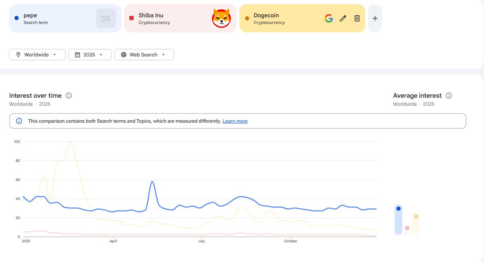The image size is (484, 262).
Task: Click the pepe line peak on chart
Action: tap(152, 182)
